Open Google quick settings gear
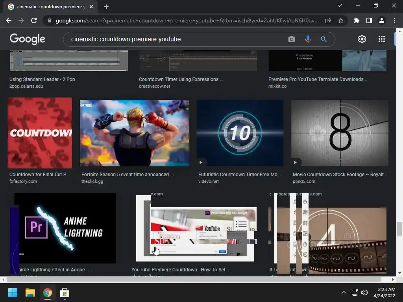 362,39
